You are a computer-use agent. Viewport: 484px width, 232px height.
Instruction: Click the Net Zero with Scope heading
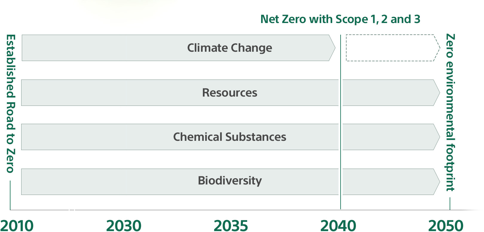pos(340,19)
